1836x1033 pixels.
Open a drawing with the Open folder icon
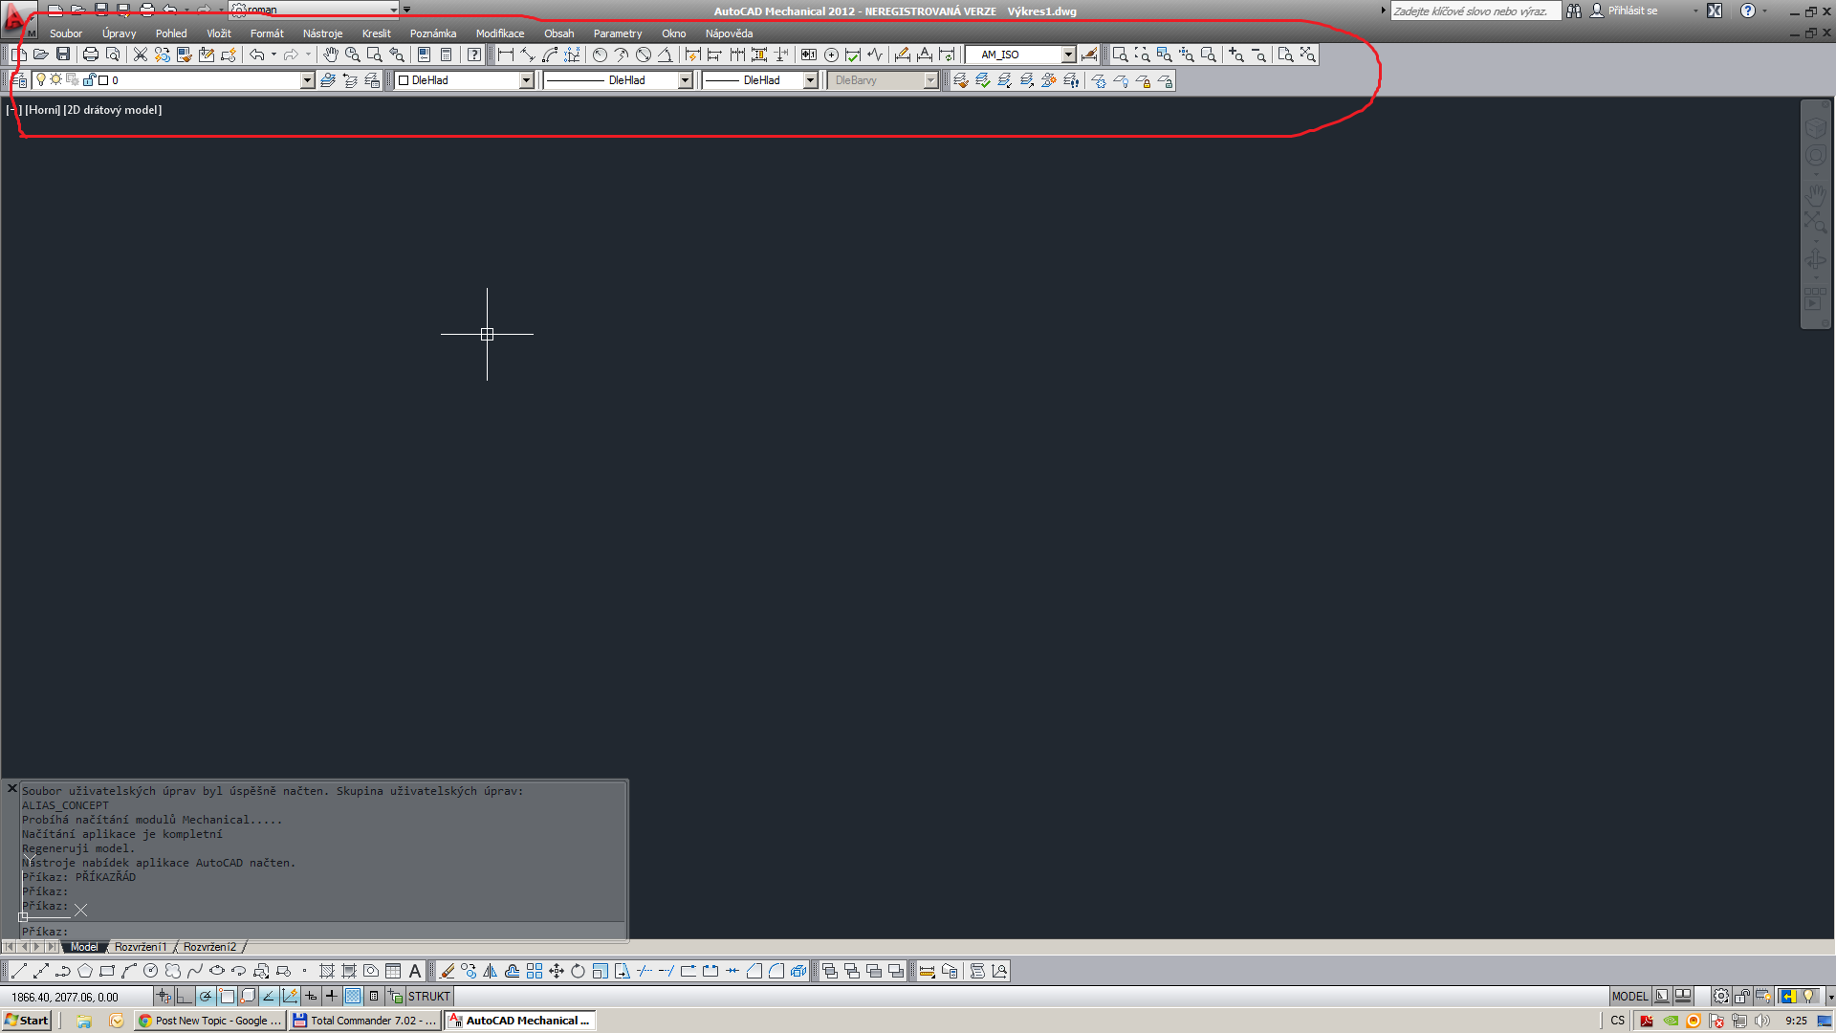click(41, 55)
